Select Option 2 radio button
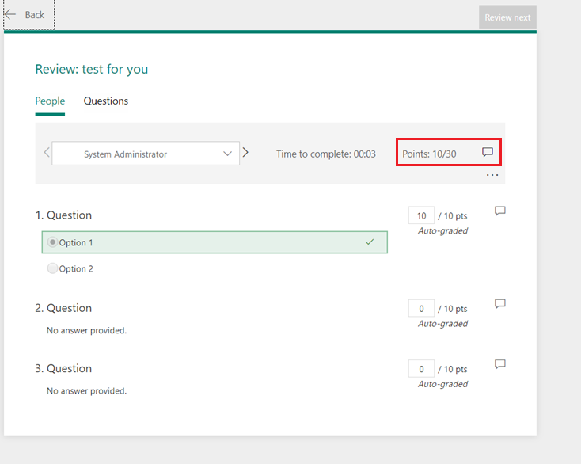581x464 pixels. (52, 268)
